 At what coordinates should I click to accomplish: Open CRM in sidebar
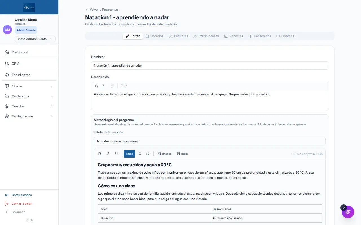pos(29,64)
